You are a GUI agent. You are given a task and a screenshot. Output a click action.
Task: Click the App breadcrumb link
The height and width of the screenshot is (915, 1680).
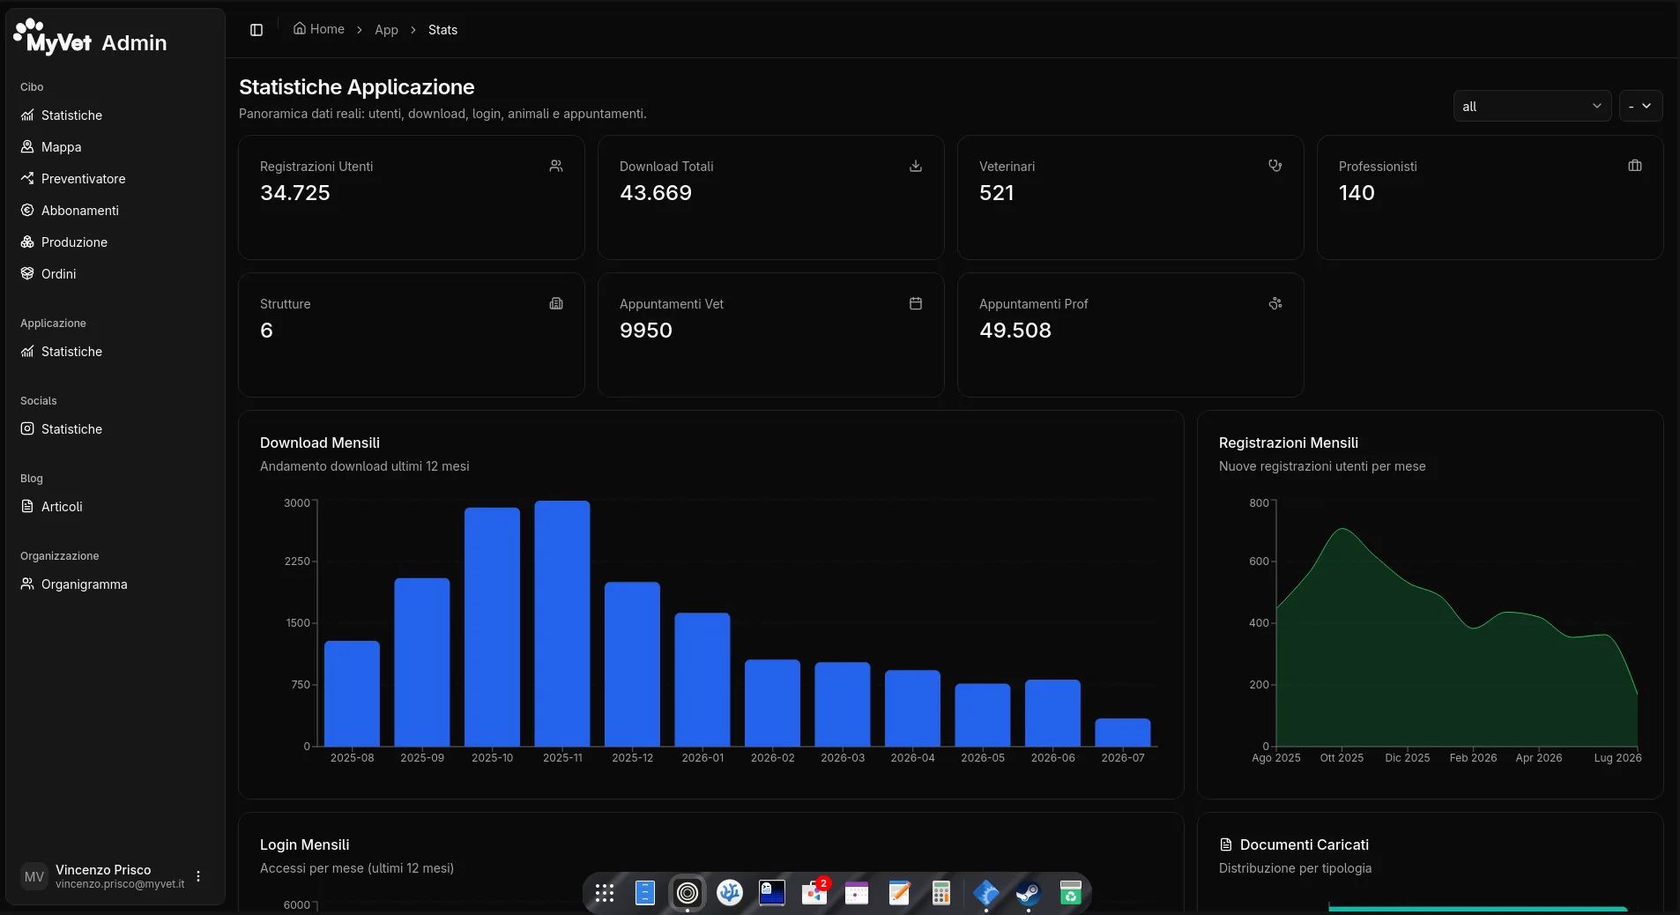pyautogui.click(x=386, y=30)
